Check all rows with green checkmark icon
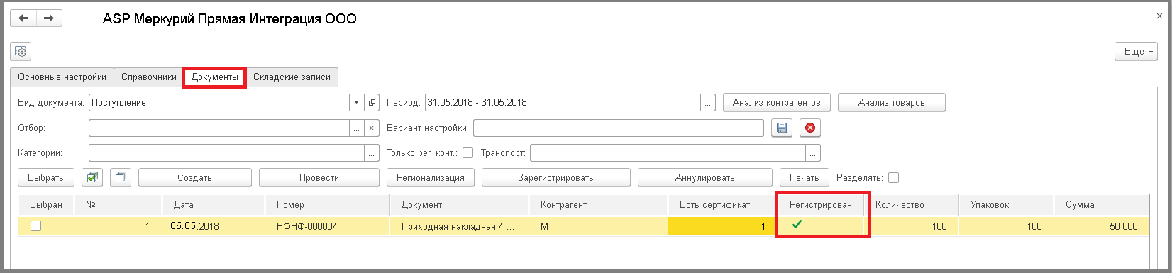The image size is (1172, 273). 92,177
